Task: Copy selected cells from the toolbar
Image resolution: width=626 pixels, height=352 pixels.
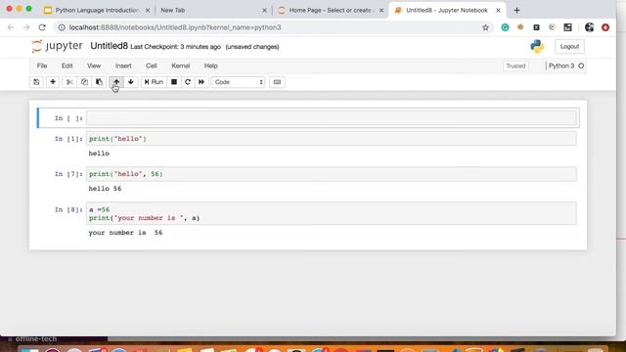Action: coord(84,82)
